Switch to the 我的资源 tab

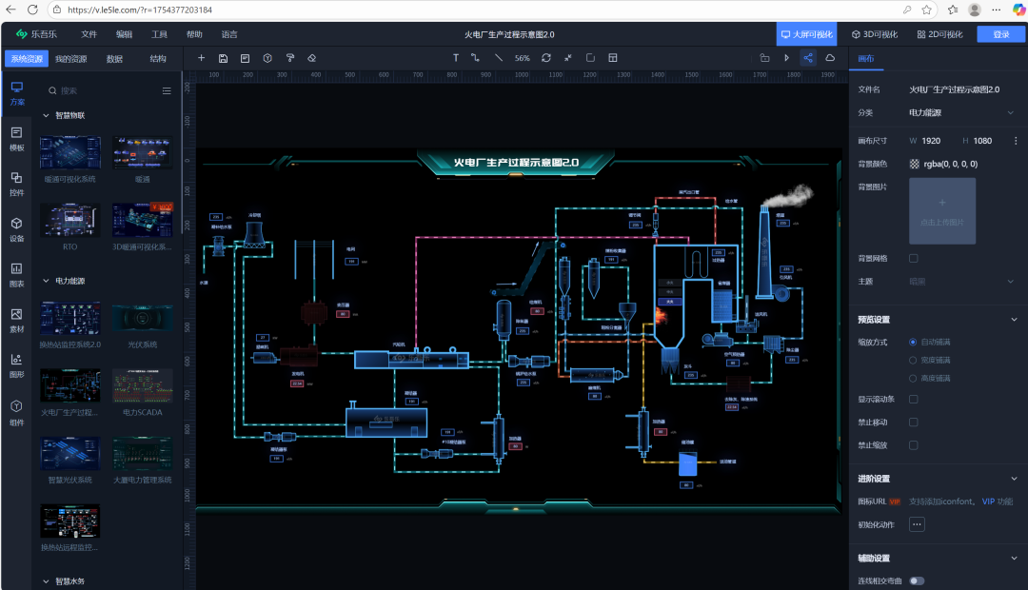[70, 59]
